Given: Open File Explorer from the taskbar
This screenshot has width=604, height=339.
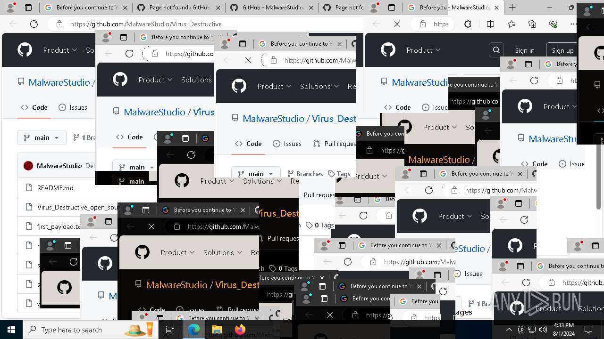Looking at the screenshot, I should click(x=217, y=330).
